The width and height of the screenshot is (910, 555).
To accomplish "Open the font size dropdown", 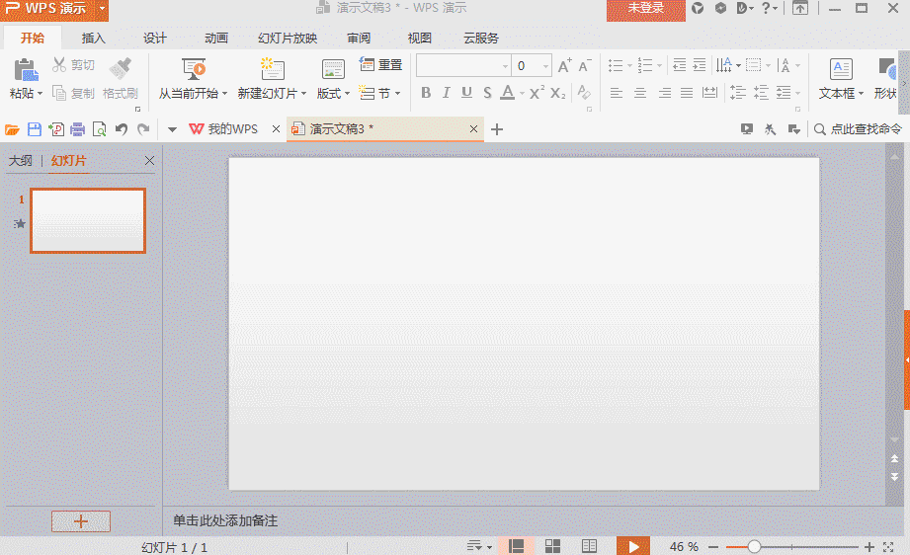I will coord(545,66).
